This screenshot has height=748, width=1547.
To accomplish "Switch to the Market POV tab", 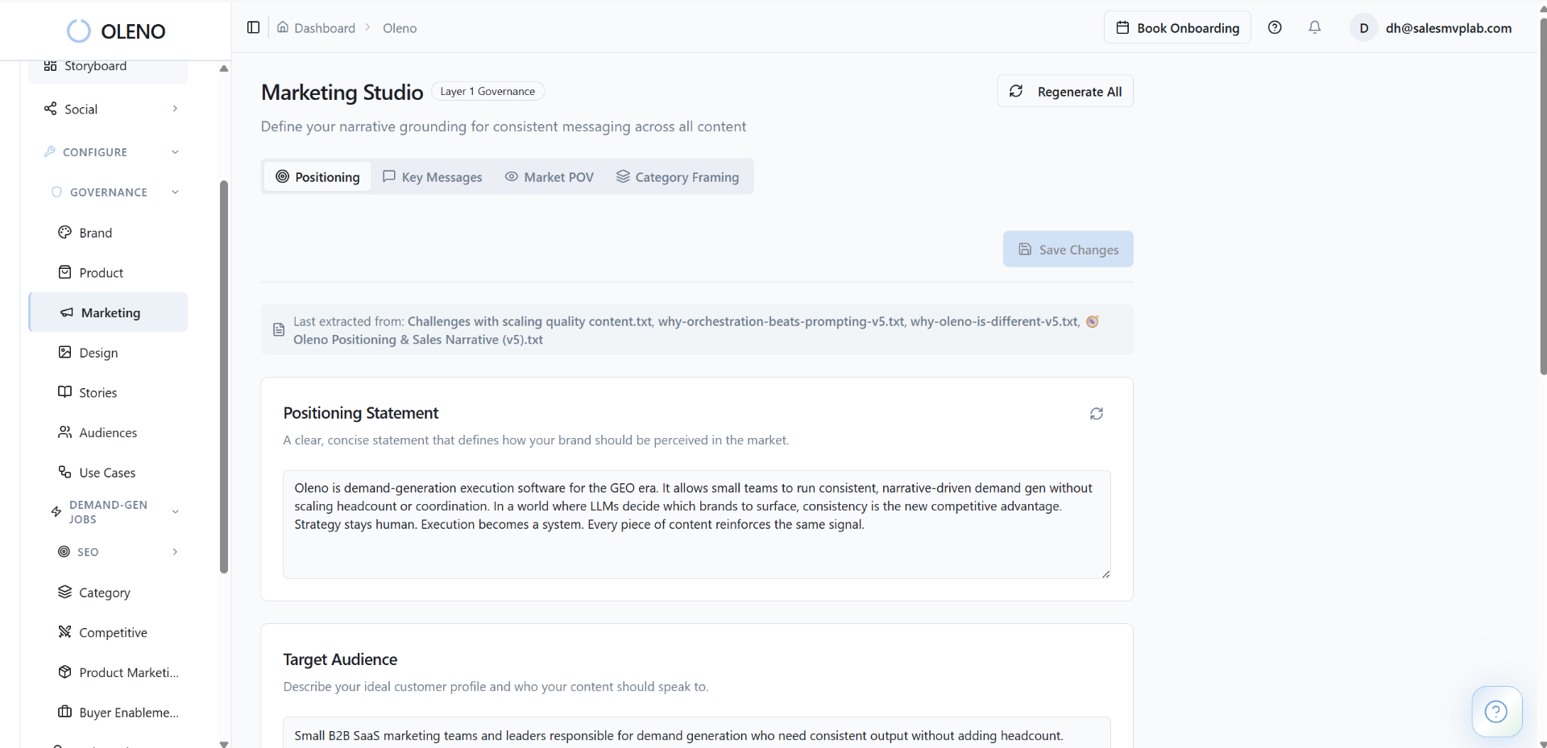I will (550, 177).
